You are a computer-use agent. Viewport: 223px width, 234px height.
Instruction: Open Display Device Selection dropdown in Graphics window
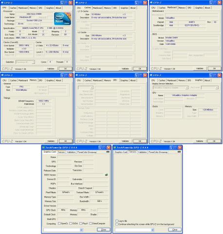tap(170, 88)
